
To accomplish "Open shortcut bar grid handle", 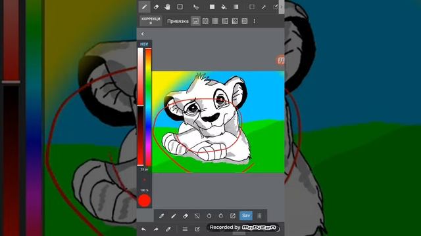I will point(259,216).
